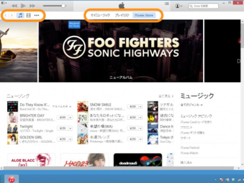The height and width of the screenshot is (183, 244).
Task: Open the three-dots more media menu
Action: [x=37, y=15]
